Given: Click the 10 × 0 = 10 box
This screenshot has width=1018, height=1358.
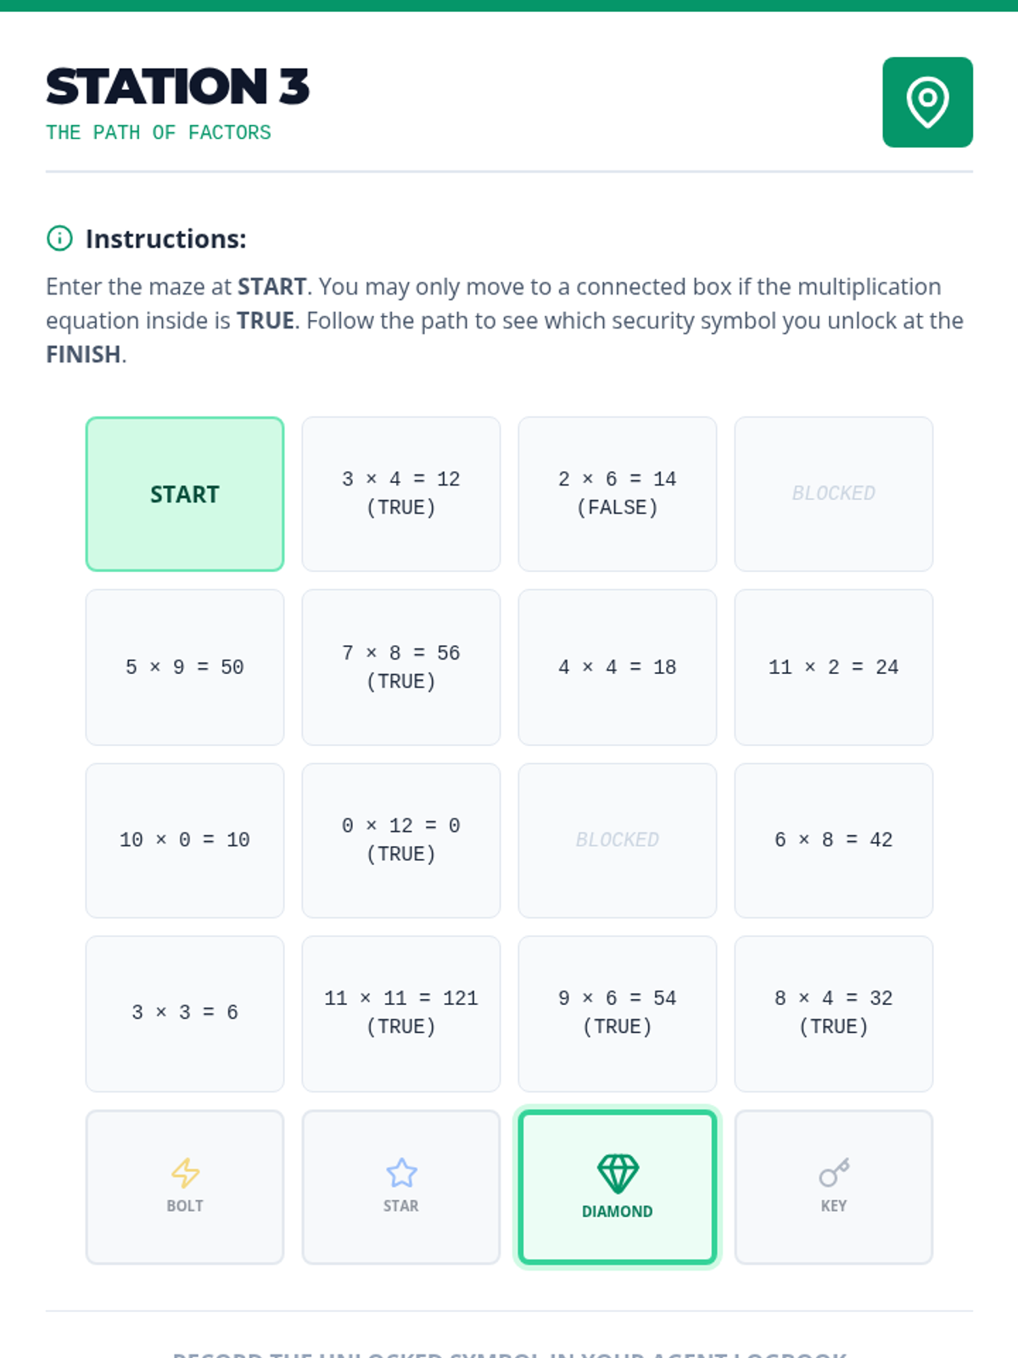Looking at the screenshot, I should (185, 840).
